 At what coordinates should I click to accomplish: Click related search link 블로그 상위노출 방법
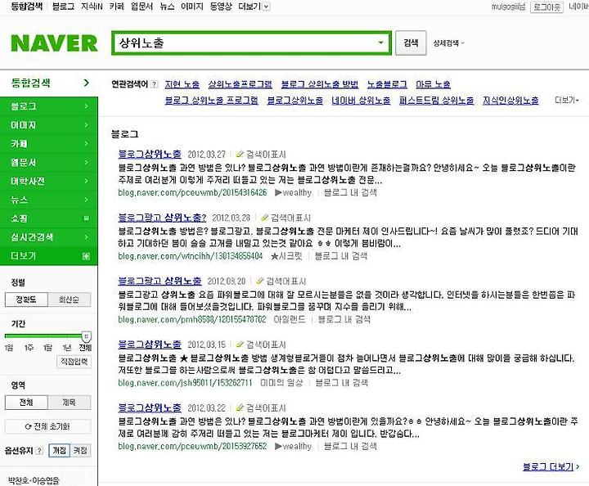click(320, 84)
